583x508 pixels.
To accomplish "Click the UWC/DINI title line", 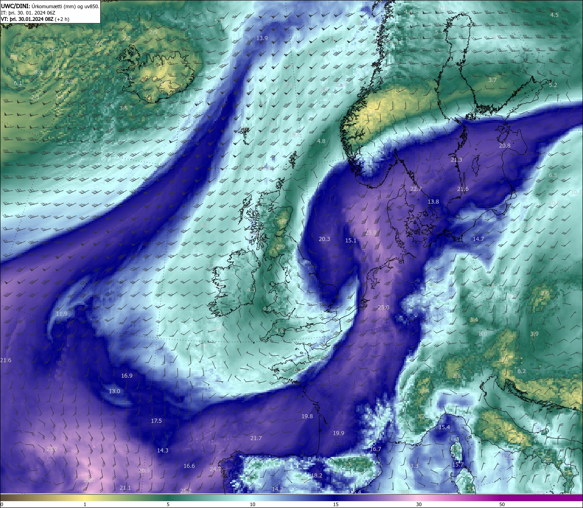I will click(x=50, y=6).
